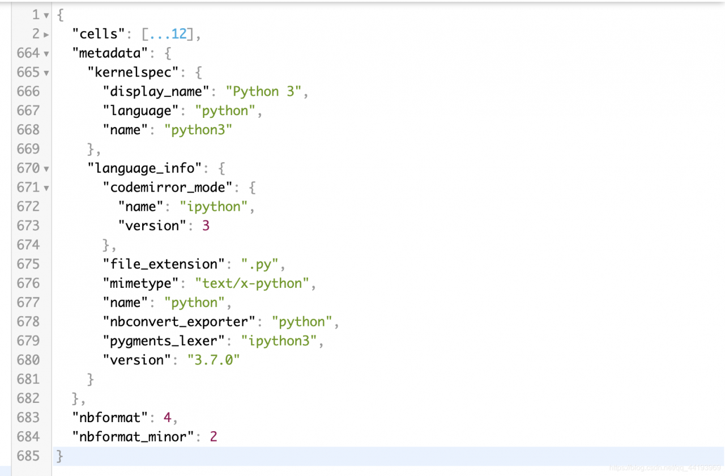Click the "language_info" key
Viewport: 725px width, 476px height.
(145, 168)
